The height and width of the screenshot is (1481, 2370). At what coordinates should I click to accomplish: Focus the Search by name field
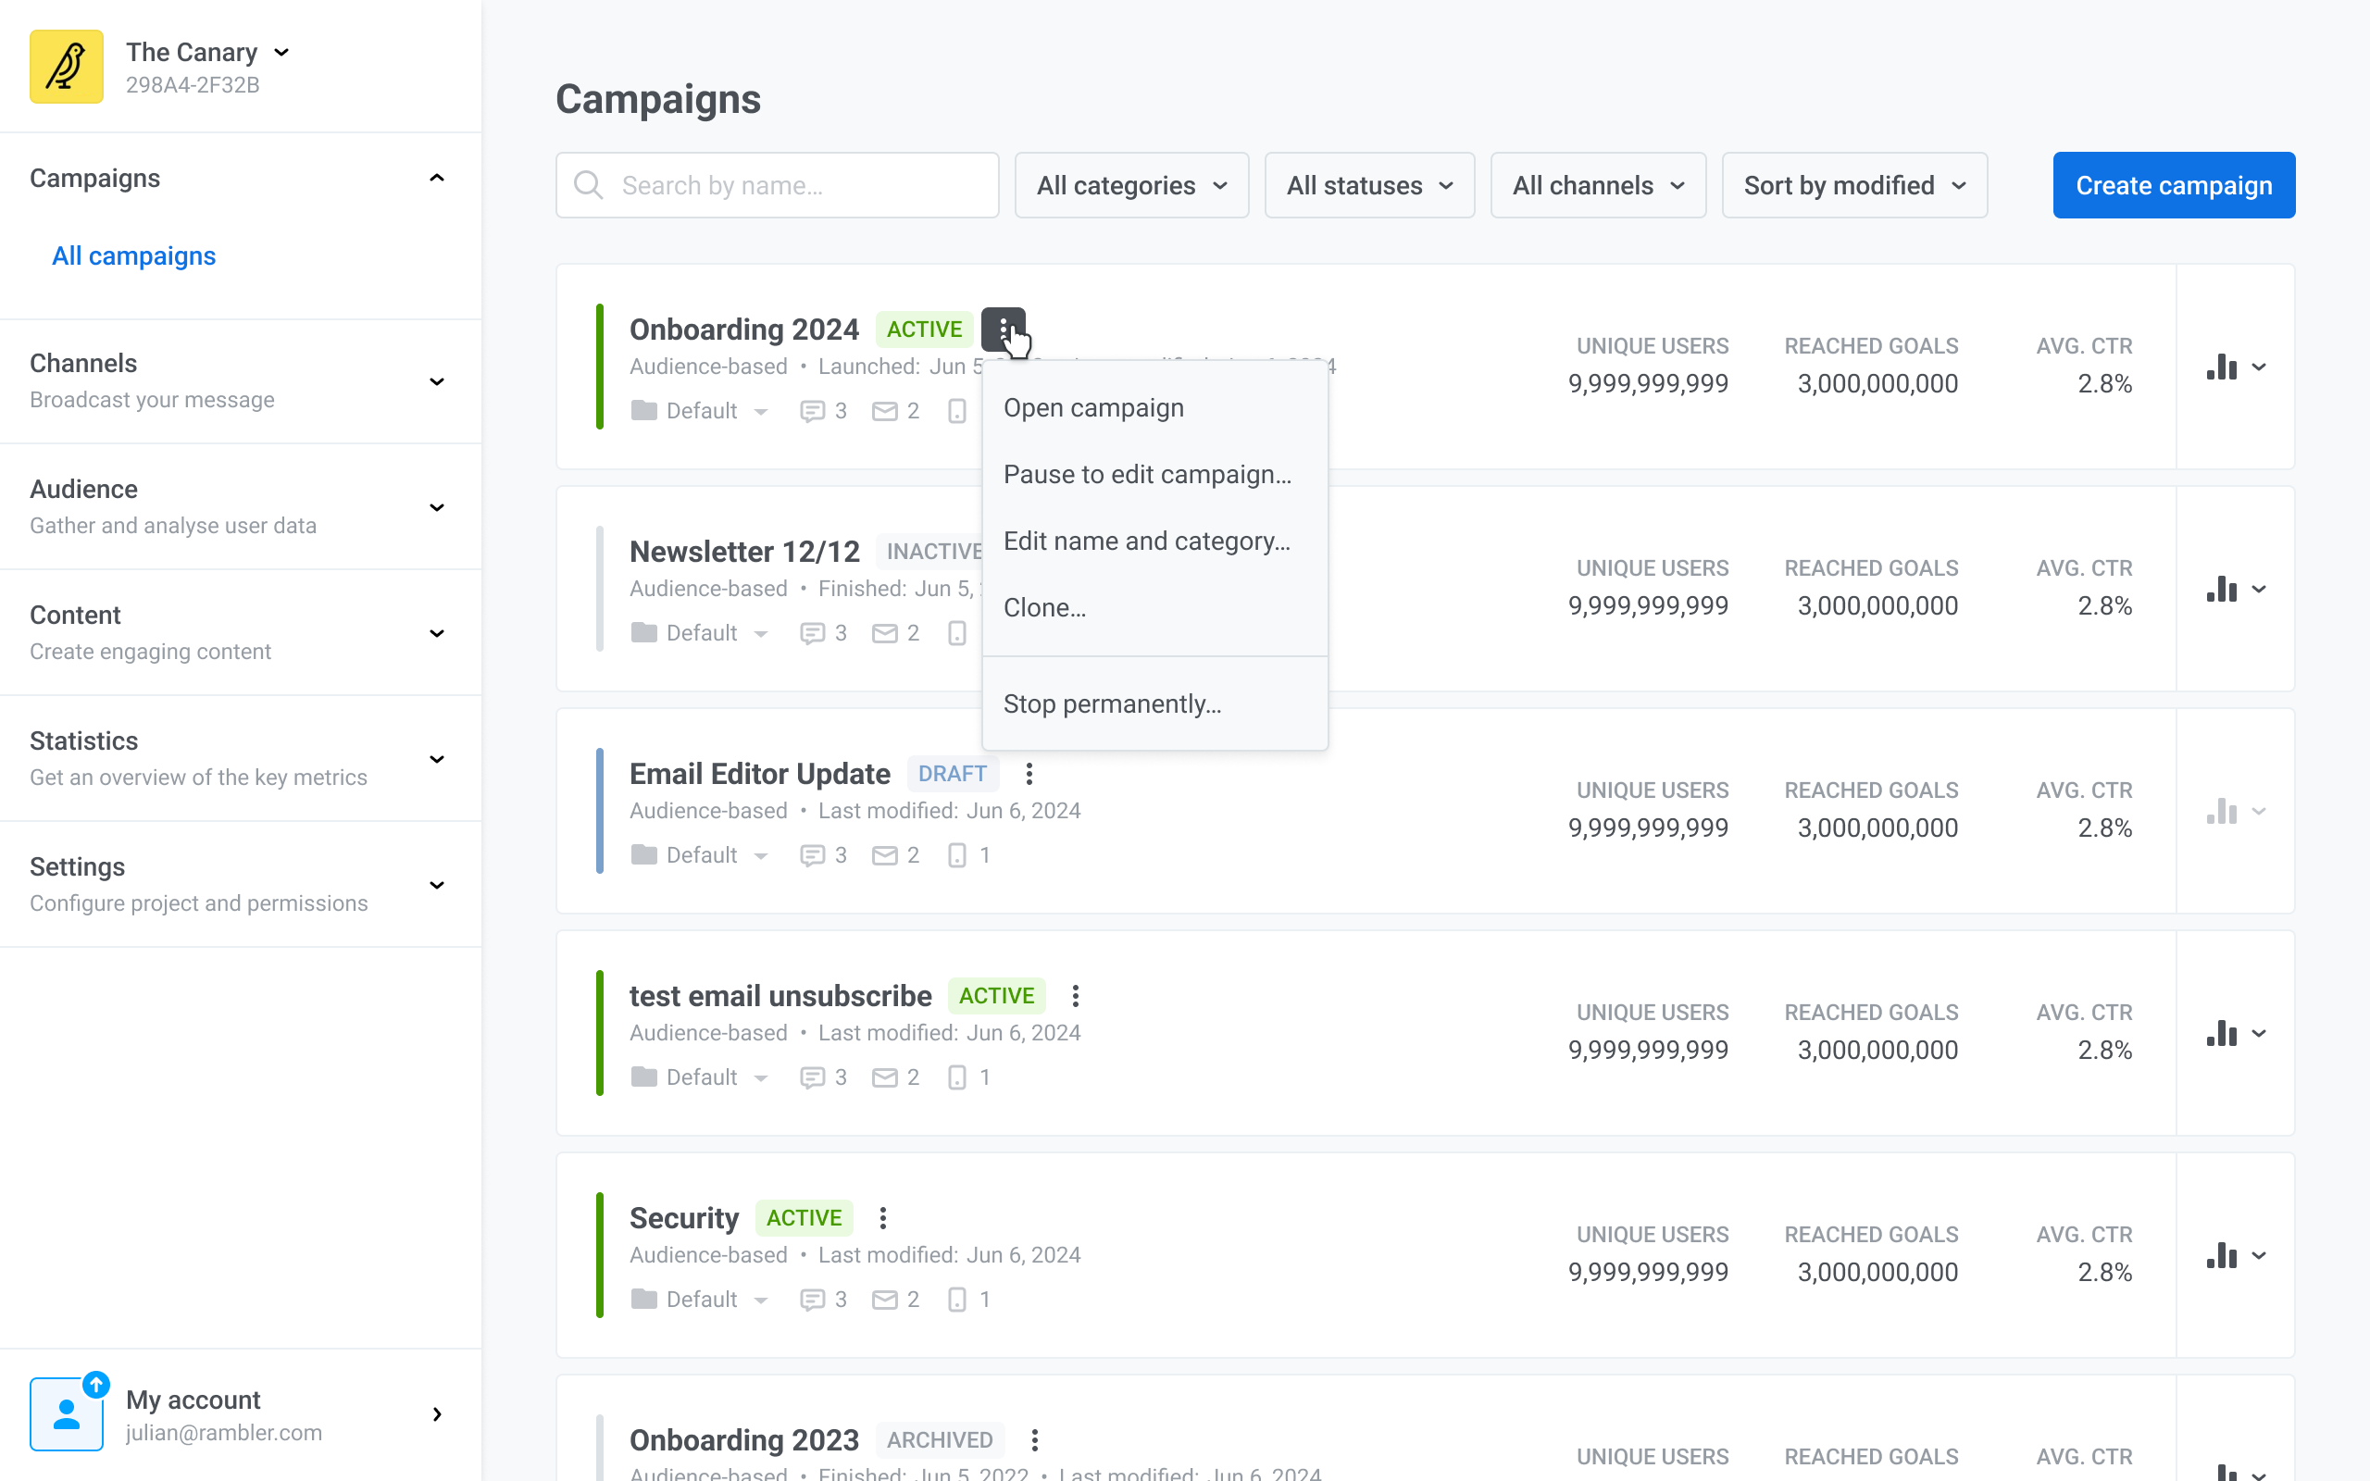coord(778,185)
